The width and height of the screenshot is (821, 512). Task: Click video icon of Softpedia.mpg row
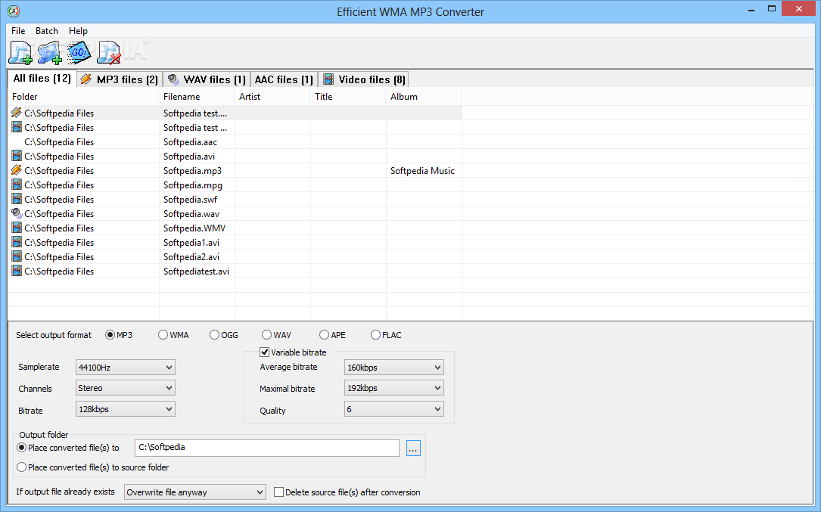[17, 185]
